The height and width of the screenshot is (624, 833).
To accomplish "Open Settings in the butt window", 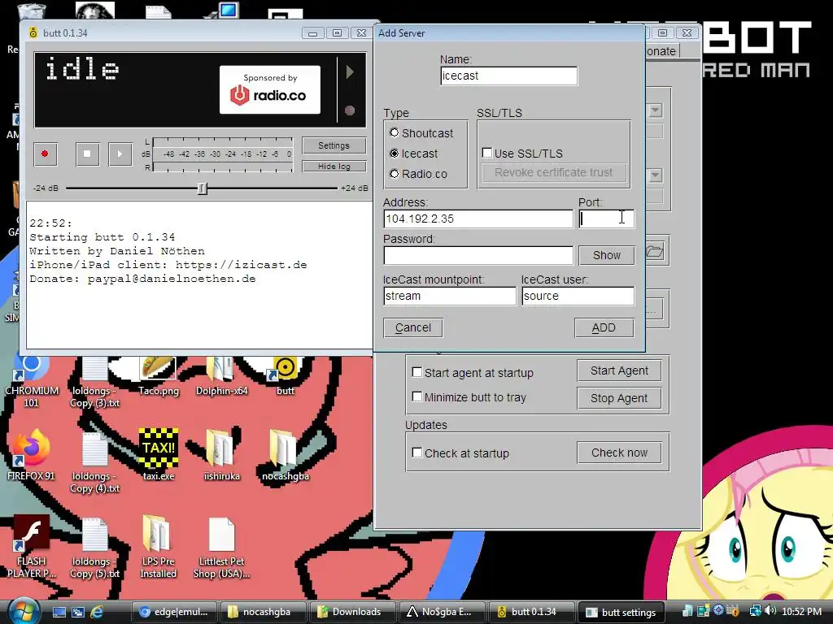I will [x=334, y=145].
